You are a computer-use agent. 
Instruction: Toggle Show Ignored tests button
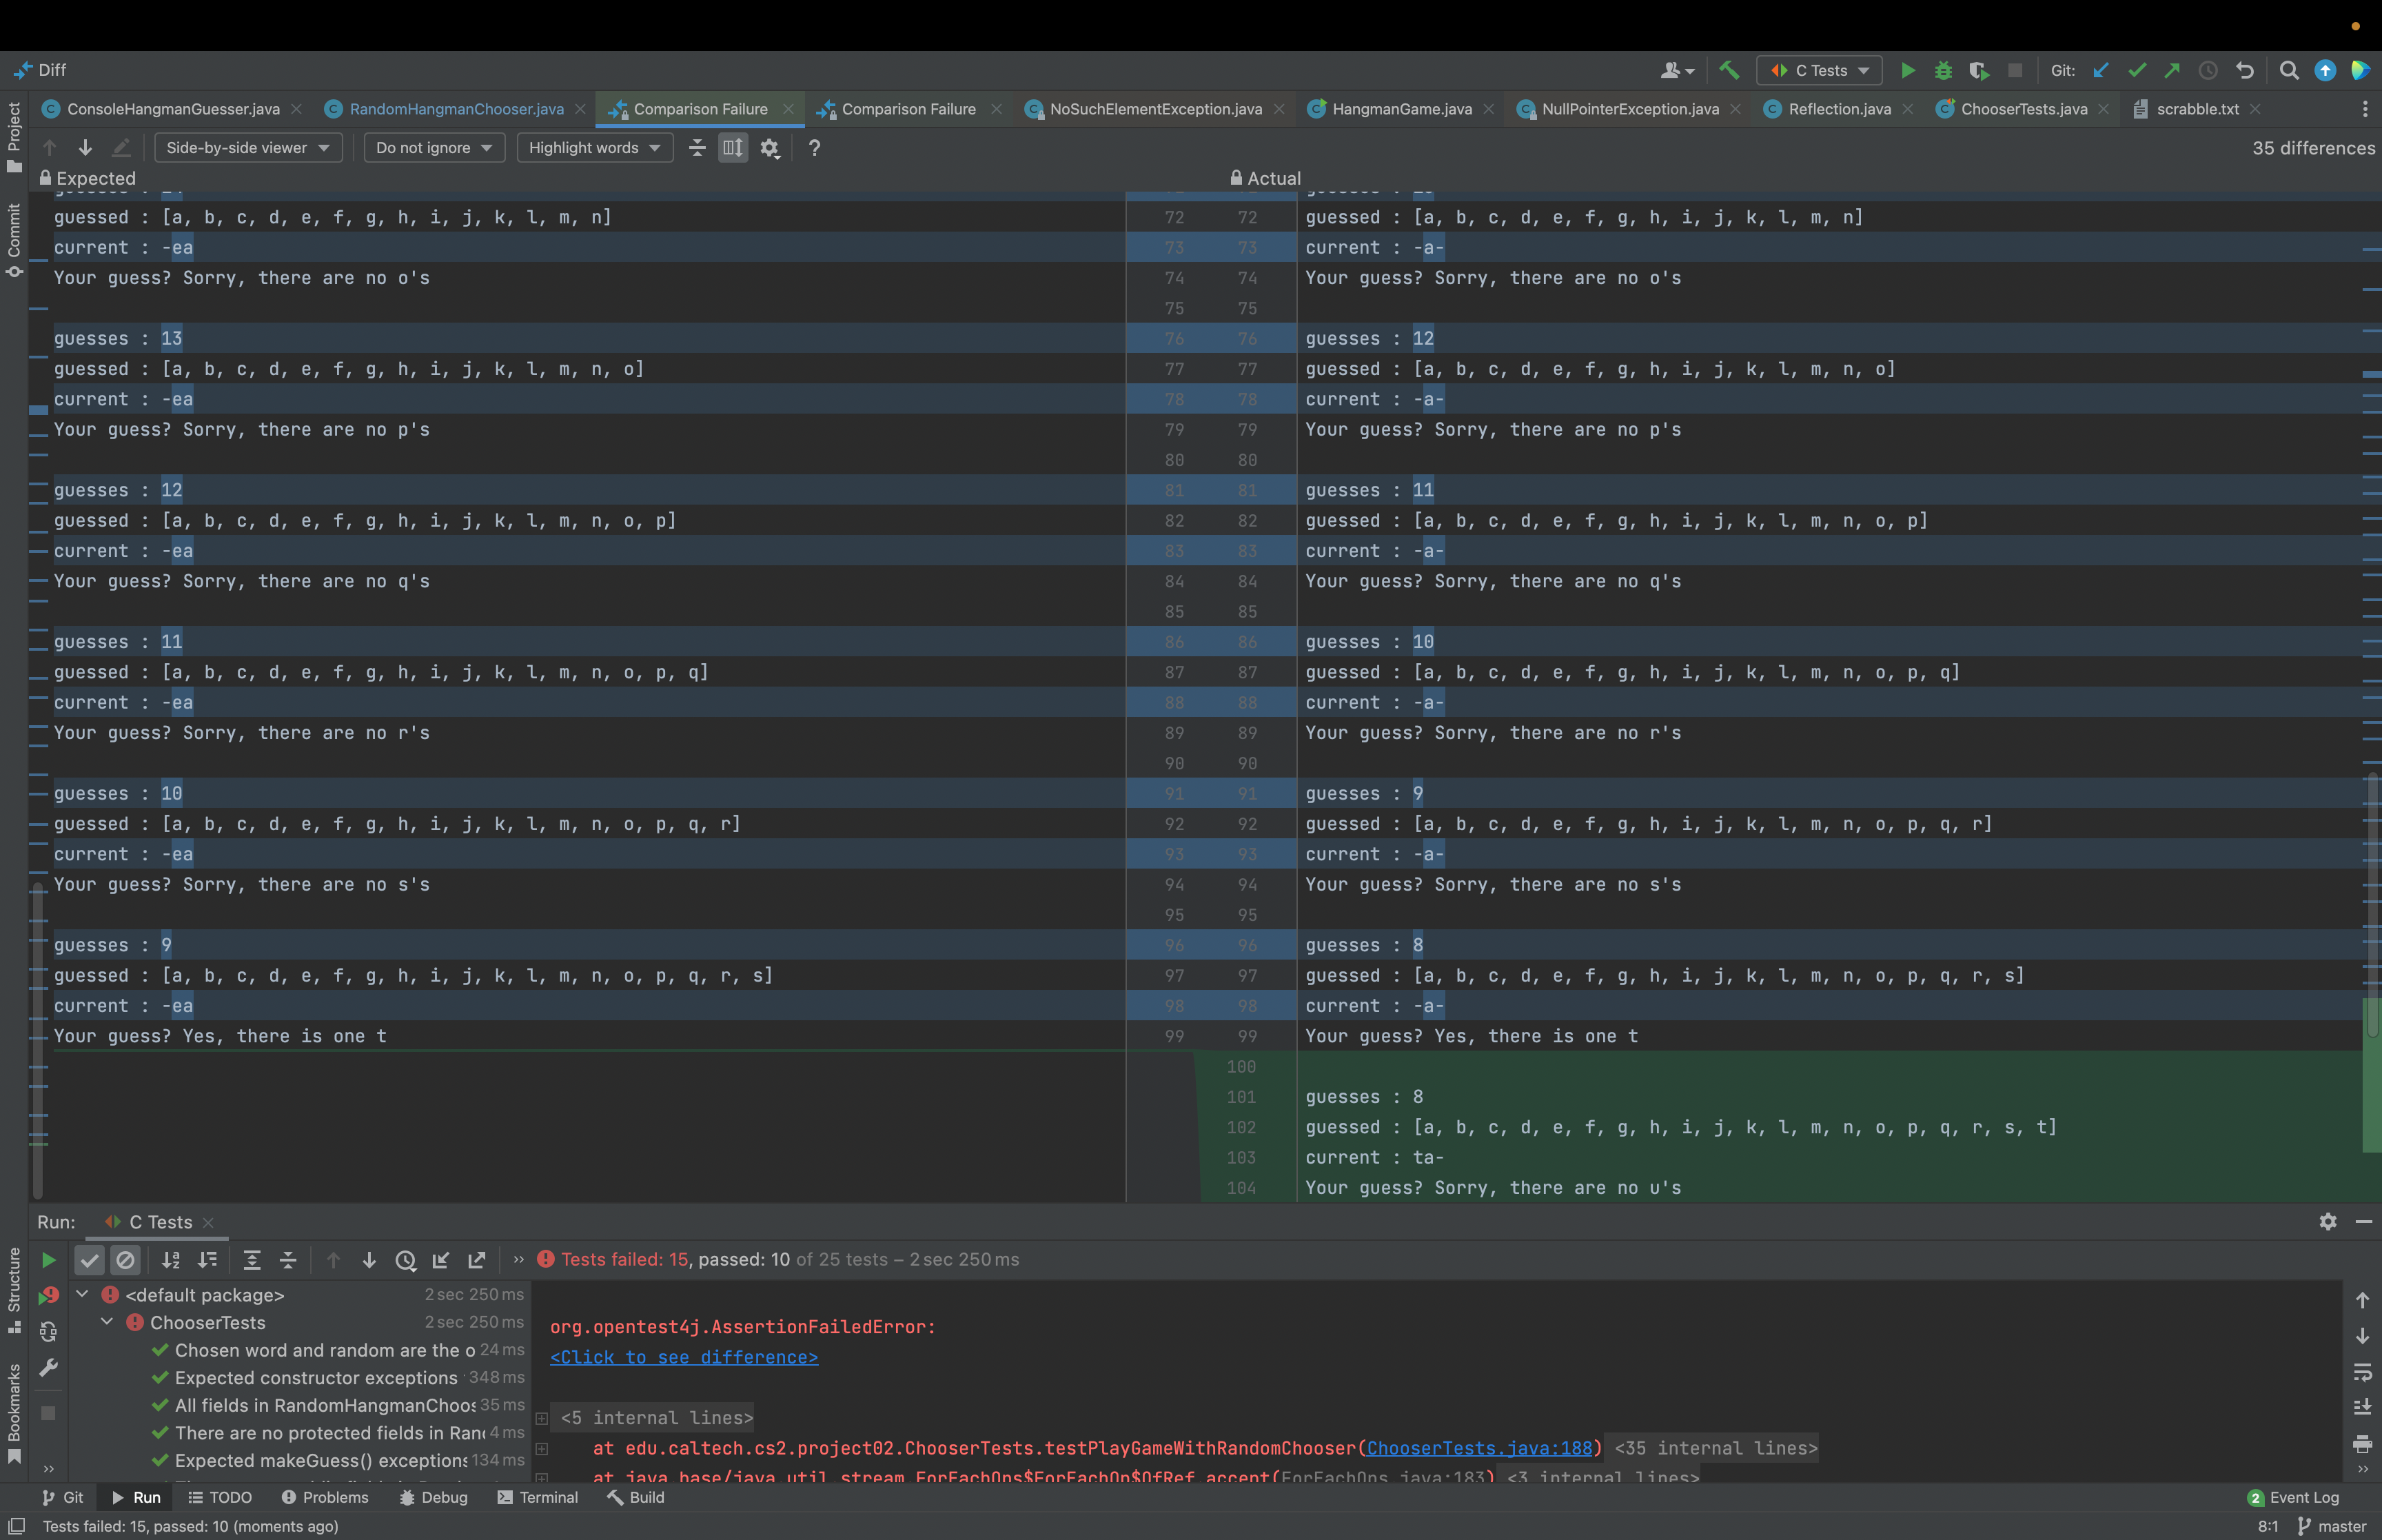click(x=125, y=1260)
